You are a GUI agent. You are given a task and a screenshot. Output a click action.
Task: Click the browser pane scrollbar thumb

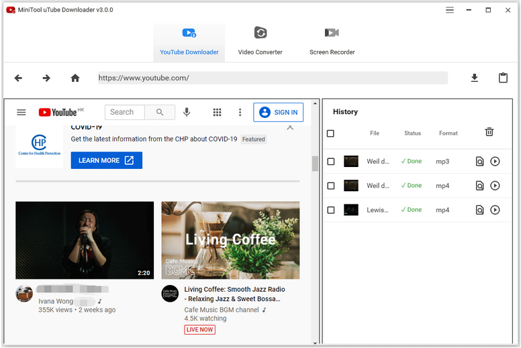tap(315, 164)
